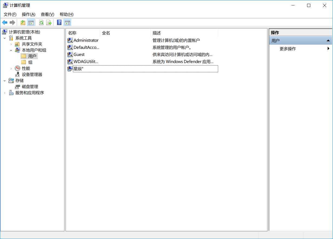Click the 共享文件夹 folder icon
This screenshot has height=239, width=333.
tap(17, 44)
